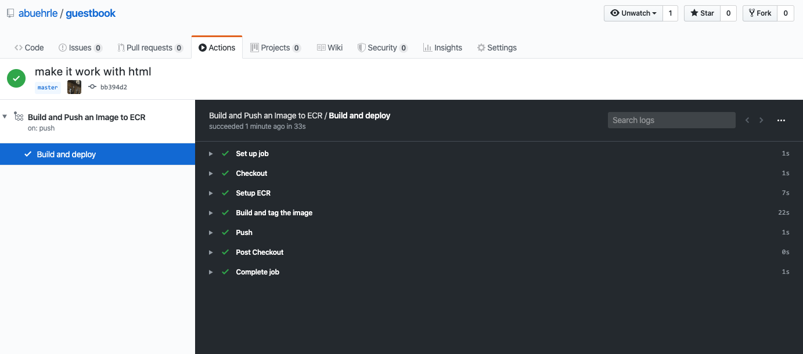Click the commit icon beside bb394d2
Image resolution: width=803 pixels, height=354 pixels.
(92, 87)
